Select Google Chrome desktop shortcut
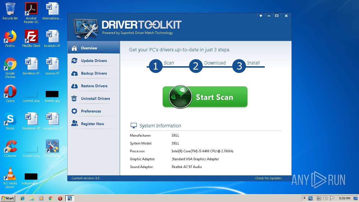This screenshot has width=359, height=202. [x=10, y=68]
